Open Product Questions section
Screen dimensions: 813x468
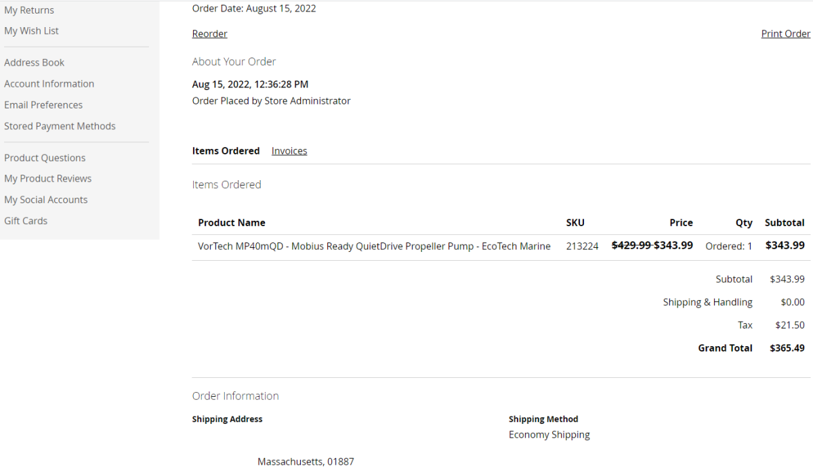(x=45, y=158)
